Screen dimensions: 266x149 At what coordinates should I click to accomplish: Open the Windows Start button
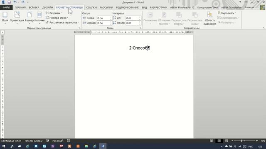(x=4, y=146)
